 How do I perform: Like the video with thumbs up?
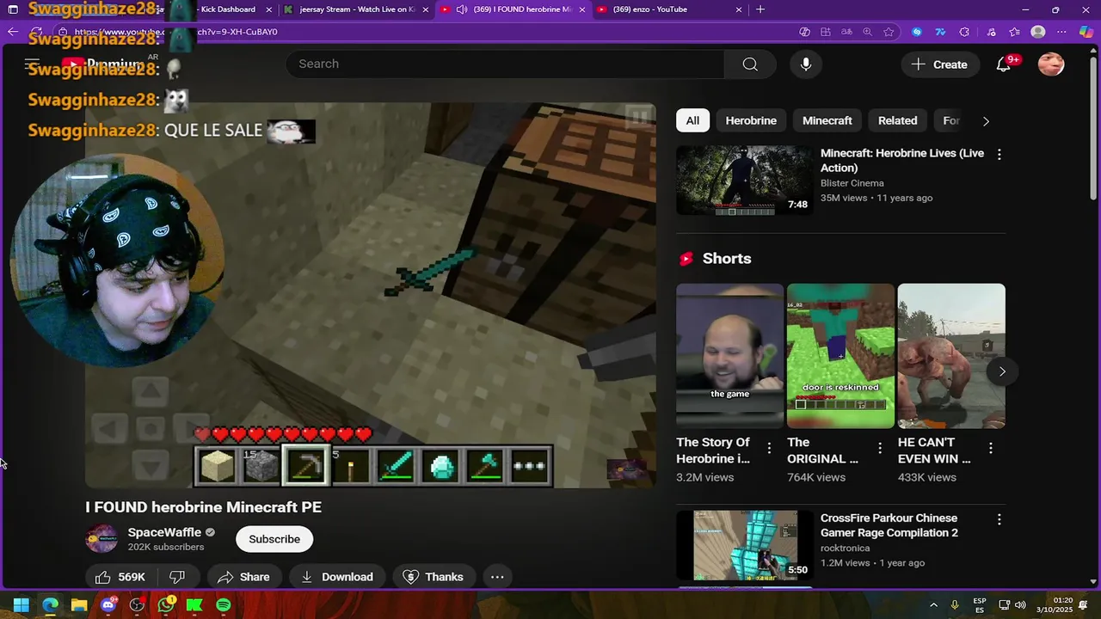[120, 577]
